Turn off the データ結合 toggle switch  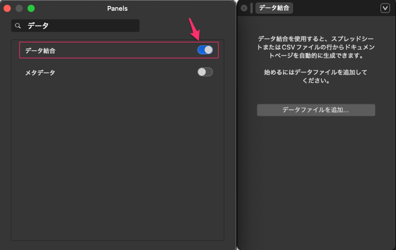pyautogui.click(x=205, y=50)
